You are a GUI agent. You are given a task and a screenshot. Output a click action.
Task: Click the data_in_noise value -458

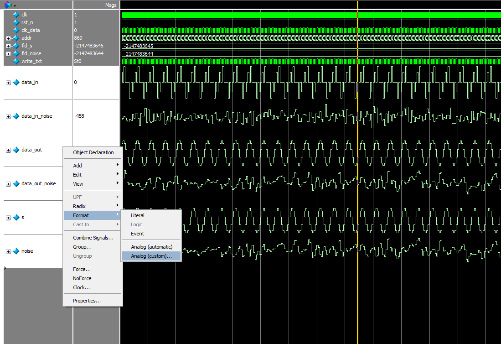[79, 116]
